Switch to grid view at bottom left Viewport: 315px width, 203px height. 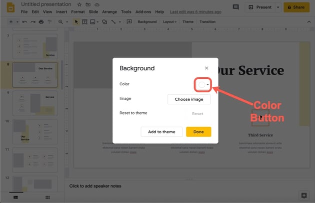coord(46,198)
